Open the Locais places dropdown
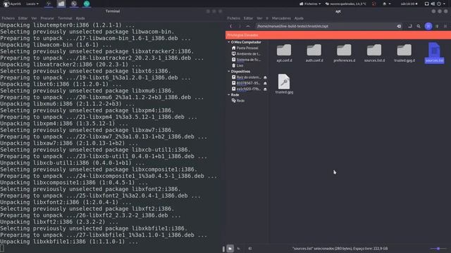 pyautogui.click(x=32, y=4)
